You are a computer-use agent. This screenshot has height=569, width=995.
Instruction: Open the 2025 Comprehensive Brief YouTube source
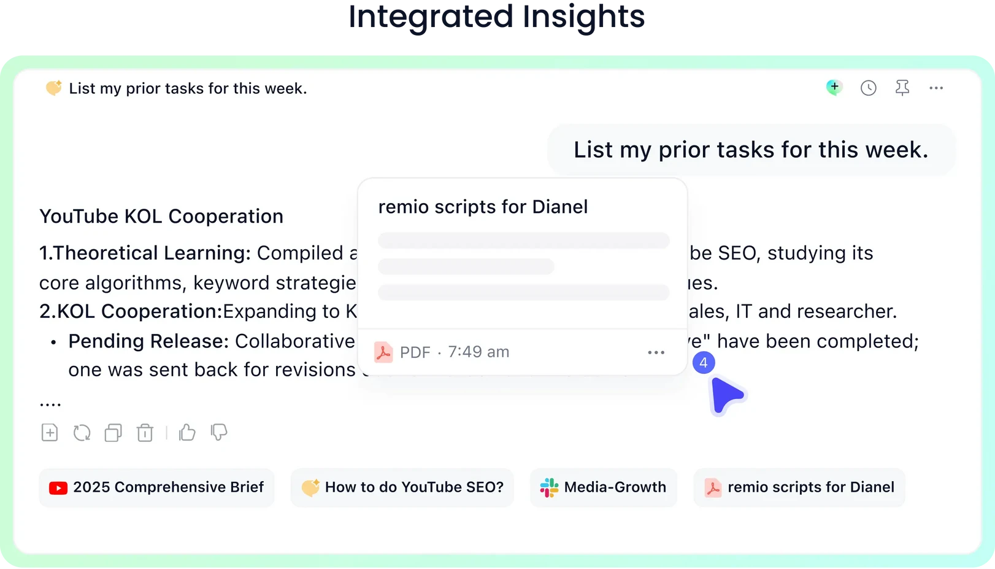[x=156, y=487]
